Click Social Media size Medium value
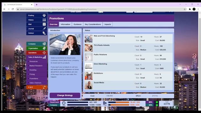The height and width of the screenshot is (113, 201). tap(143, 87)
